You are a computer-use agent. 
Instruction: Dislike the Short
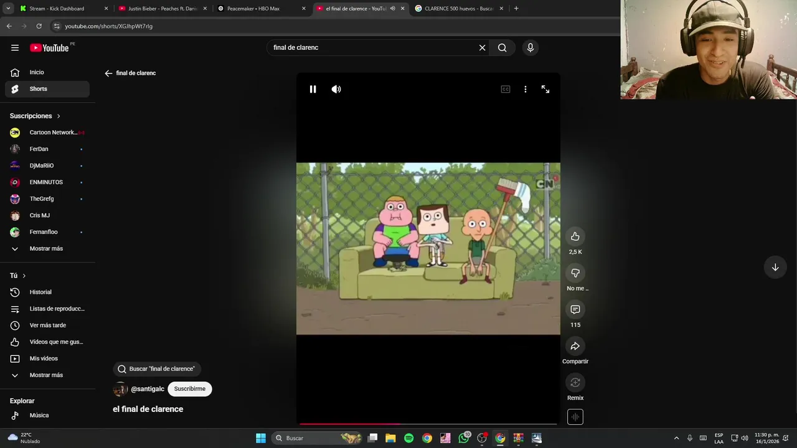(575, 273)
